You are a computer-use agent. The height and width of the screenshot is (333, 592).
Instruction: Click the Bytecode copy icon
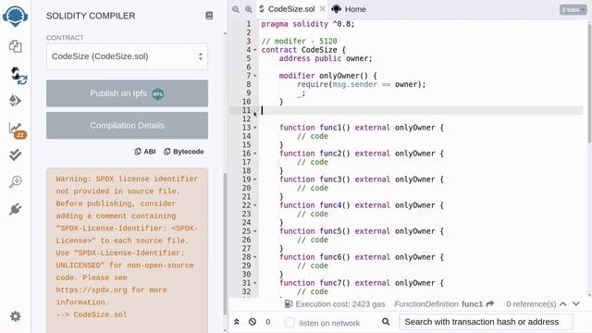pos(166,152)
